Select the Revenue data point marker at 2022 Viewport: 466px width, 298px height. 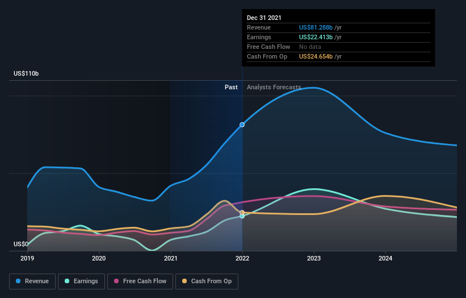[x=242, y=125]
